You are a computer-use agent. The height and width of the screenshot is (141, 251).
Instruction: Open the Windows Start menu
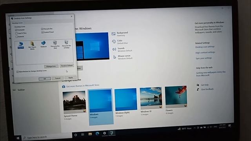[x=18, y=138]
